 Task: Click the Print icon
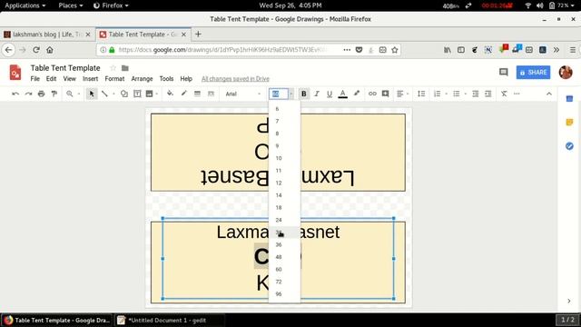(42, 94)
